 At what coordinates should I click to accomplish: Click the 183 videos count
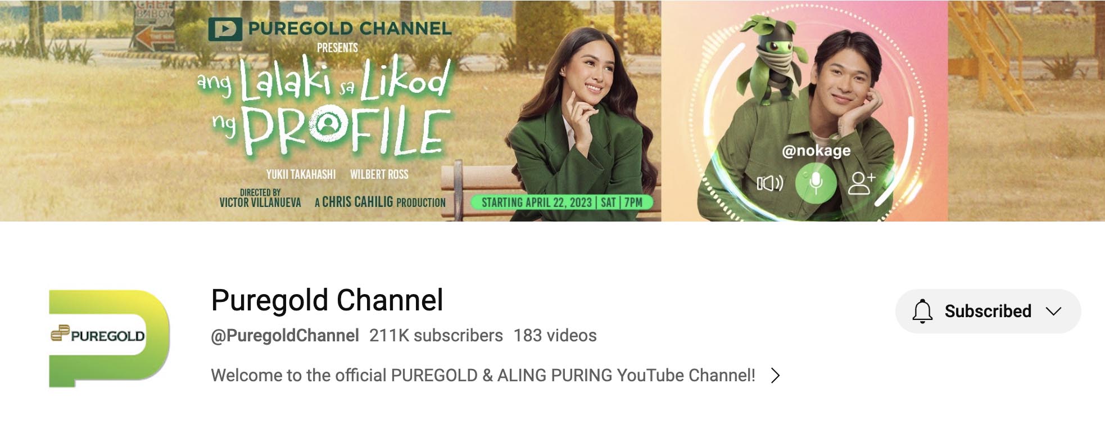click(555, 336)
